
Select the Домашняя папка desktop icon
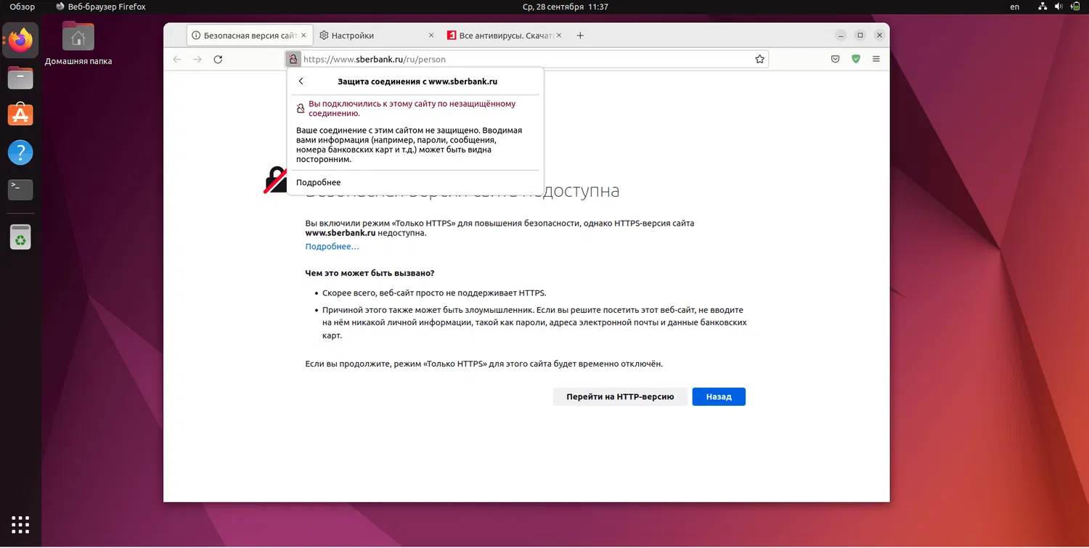(x=78, y=44)
